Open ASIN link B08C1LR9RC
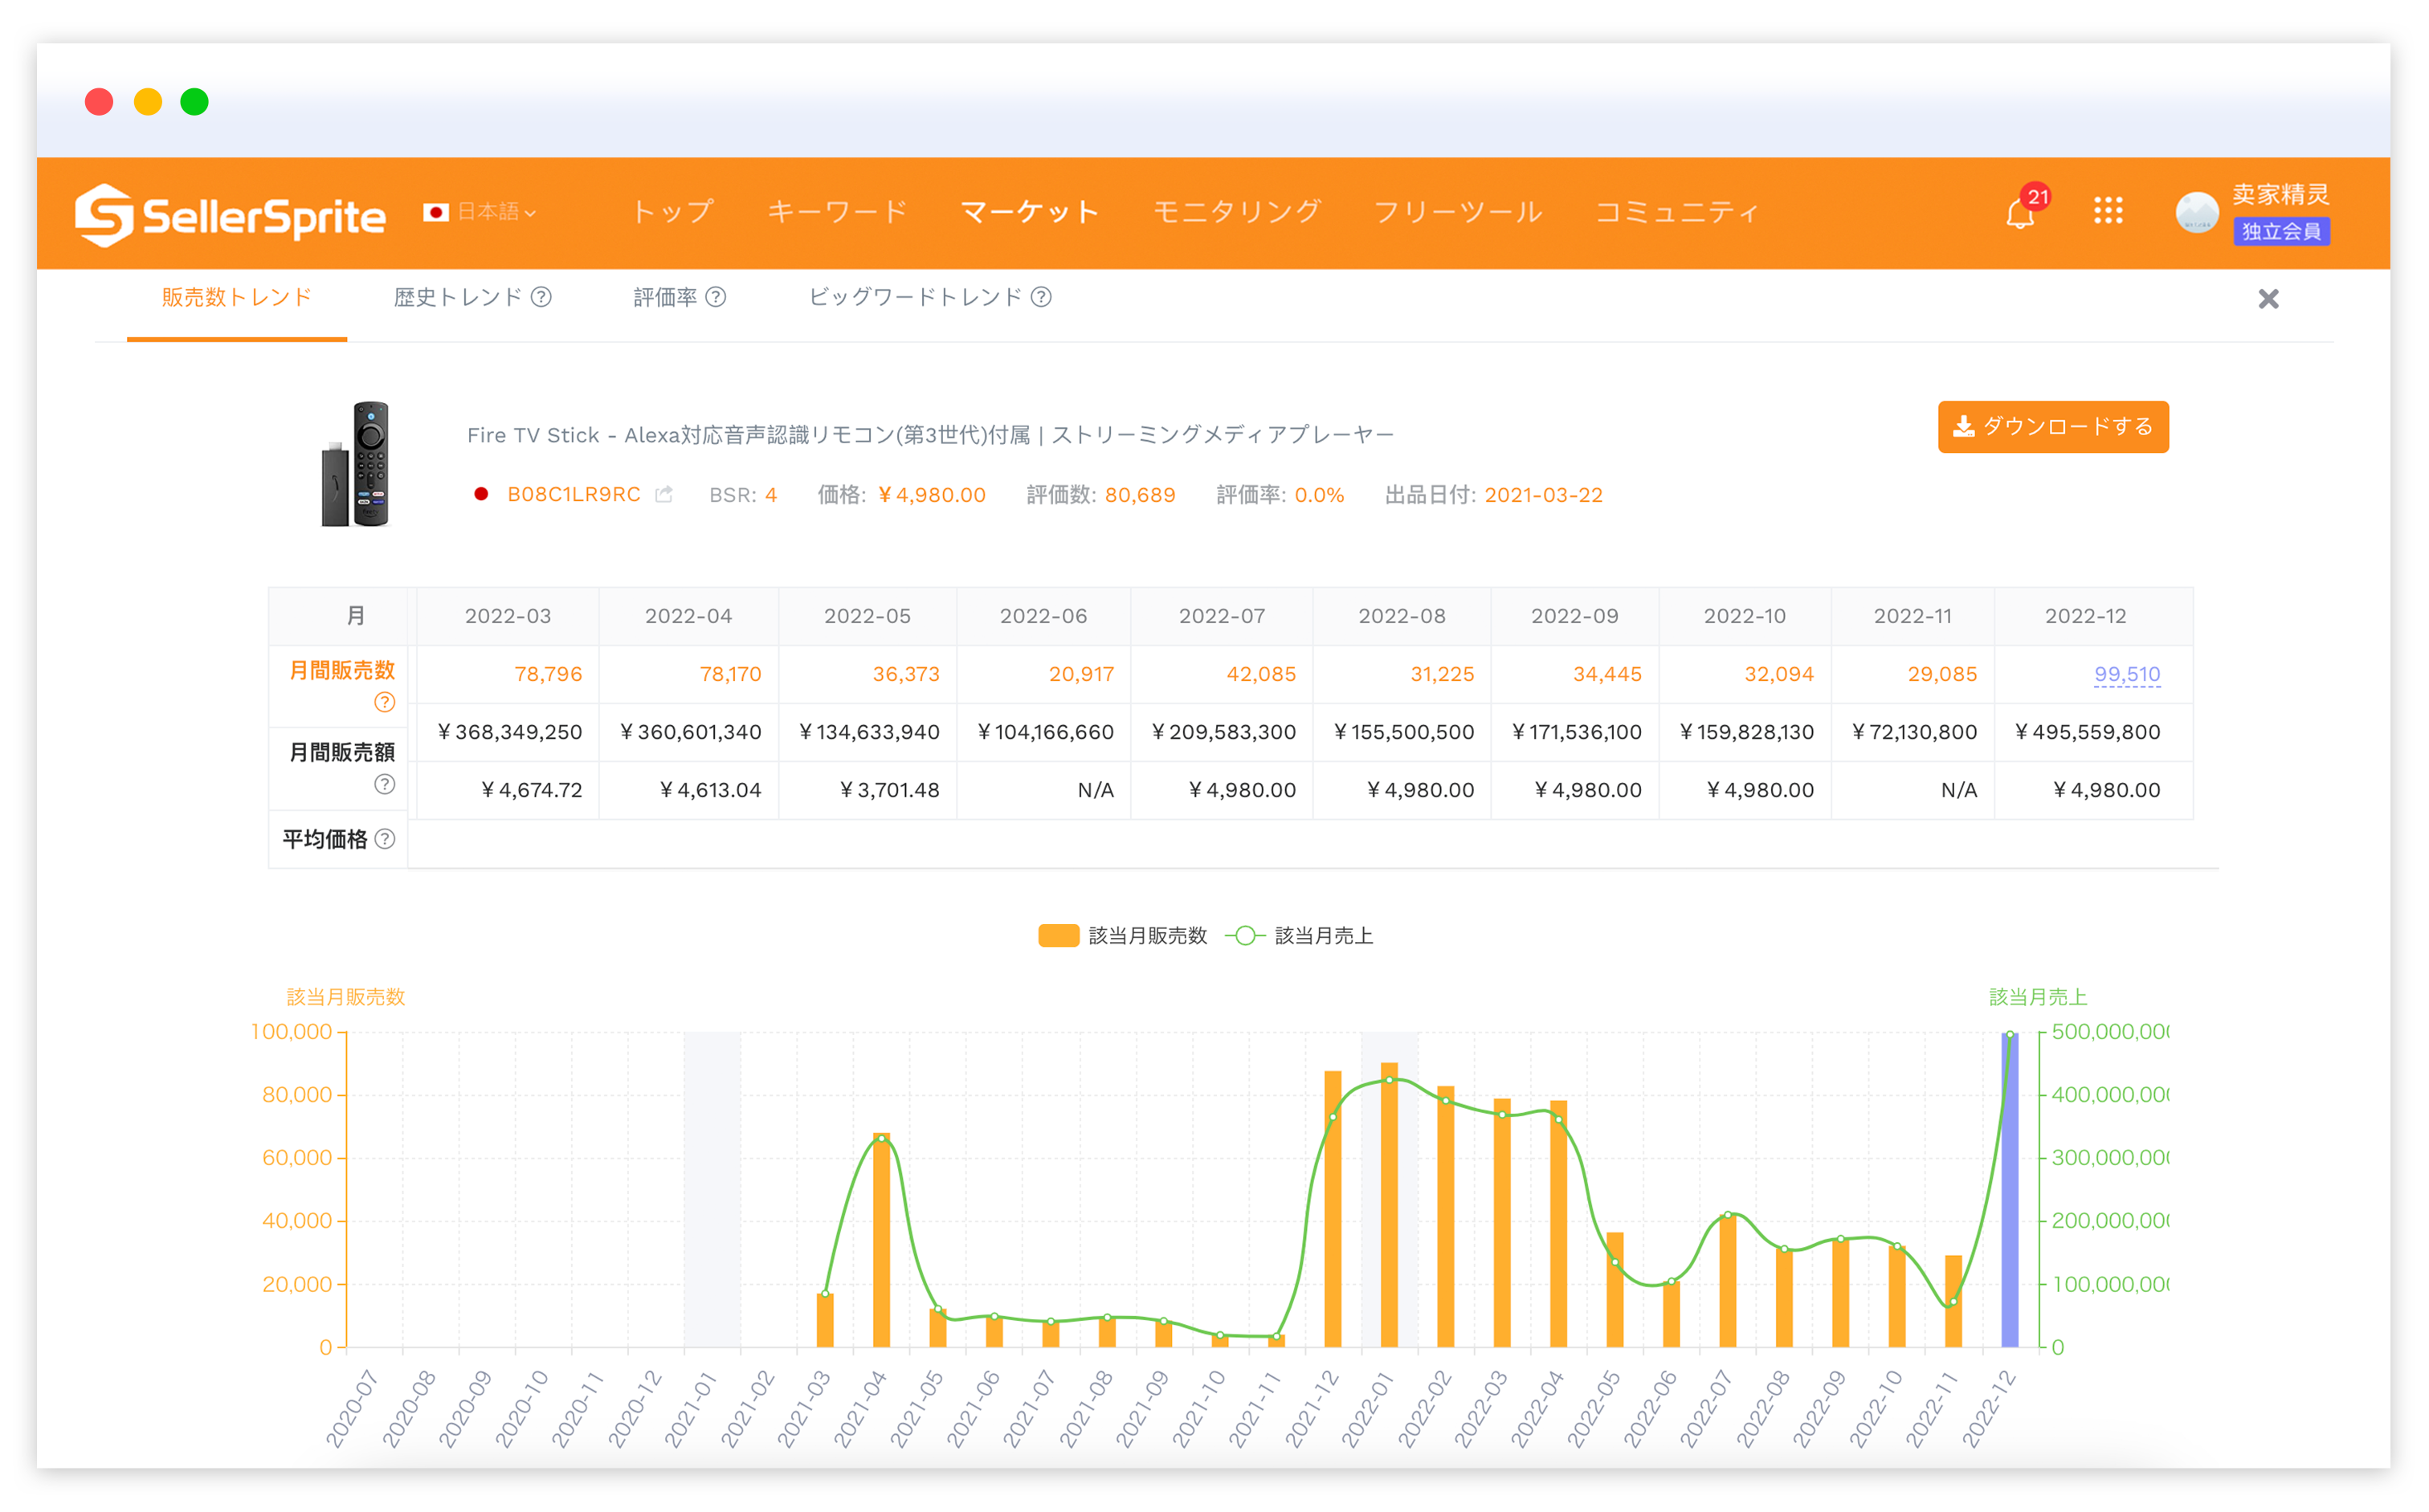 [x=574, y=494]
